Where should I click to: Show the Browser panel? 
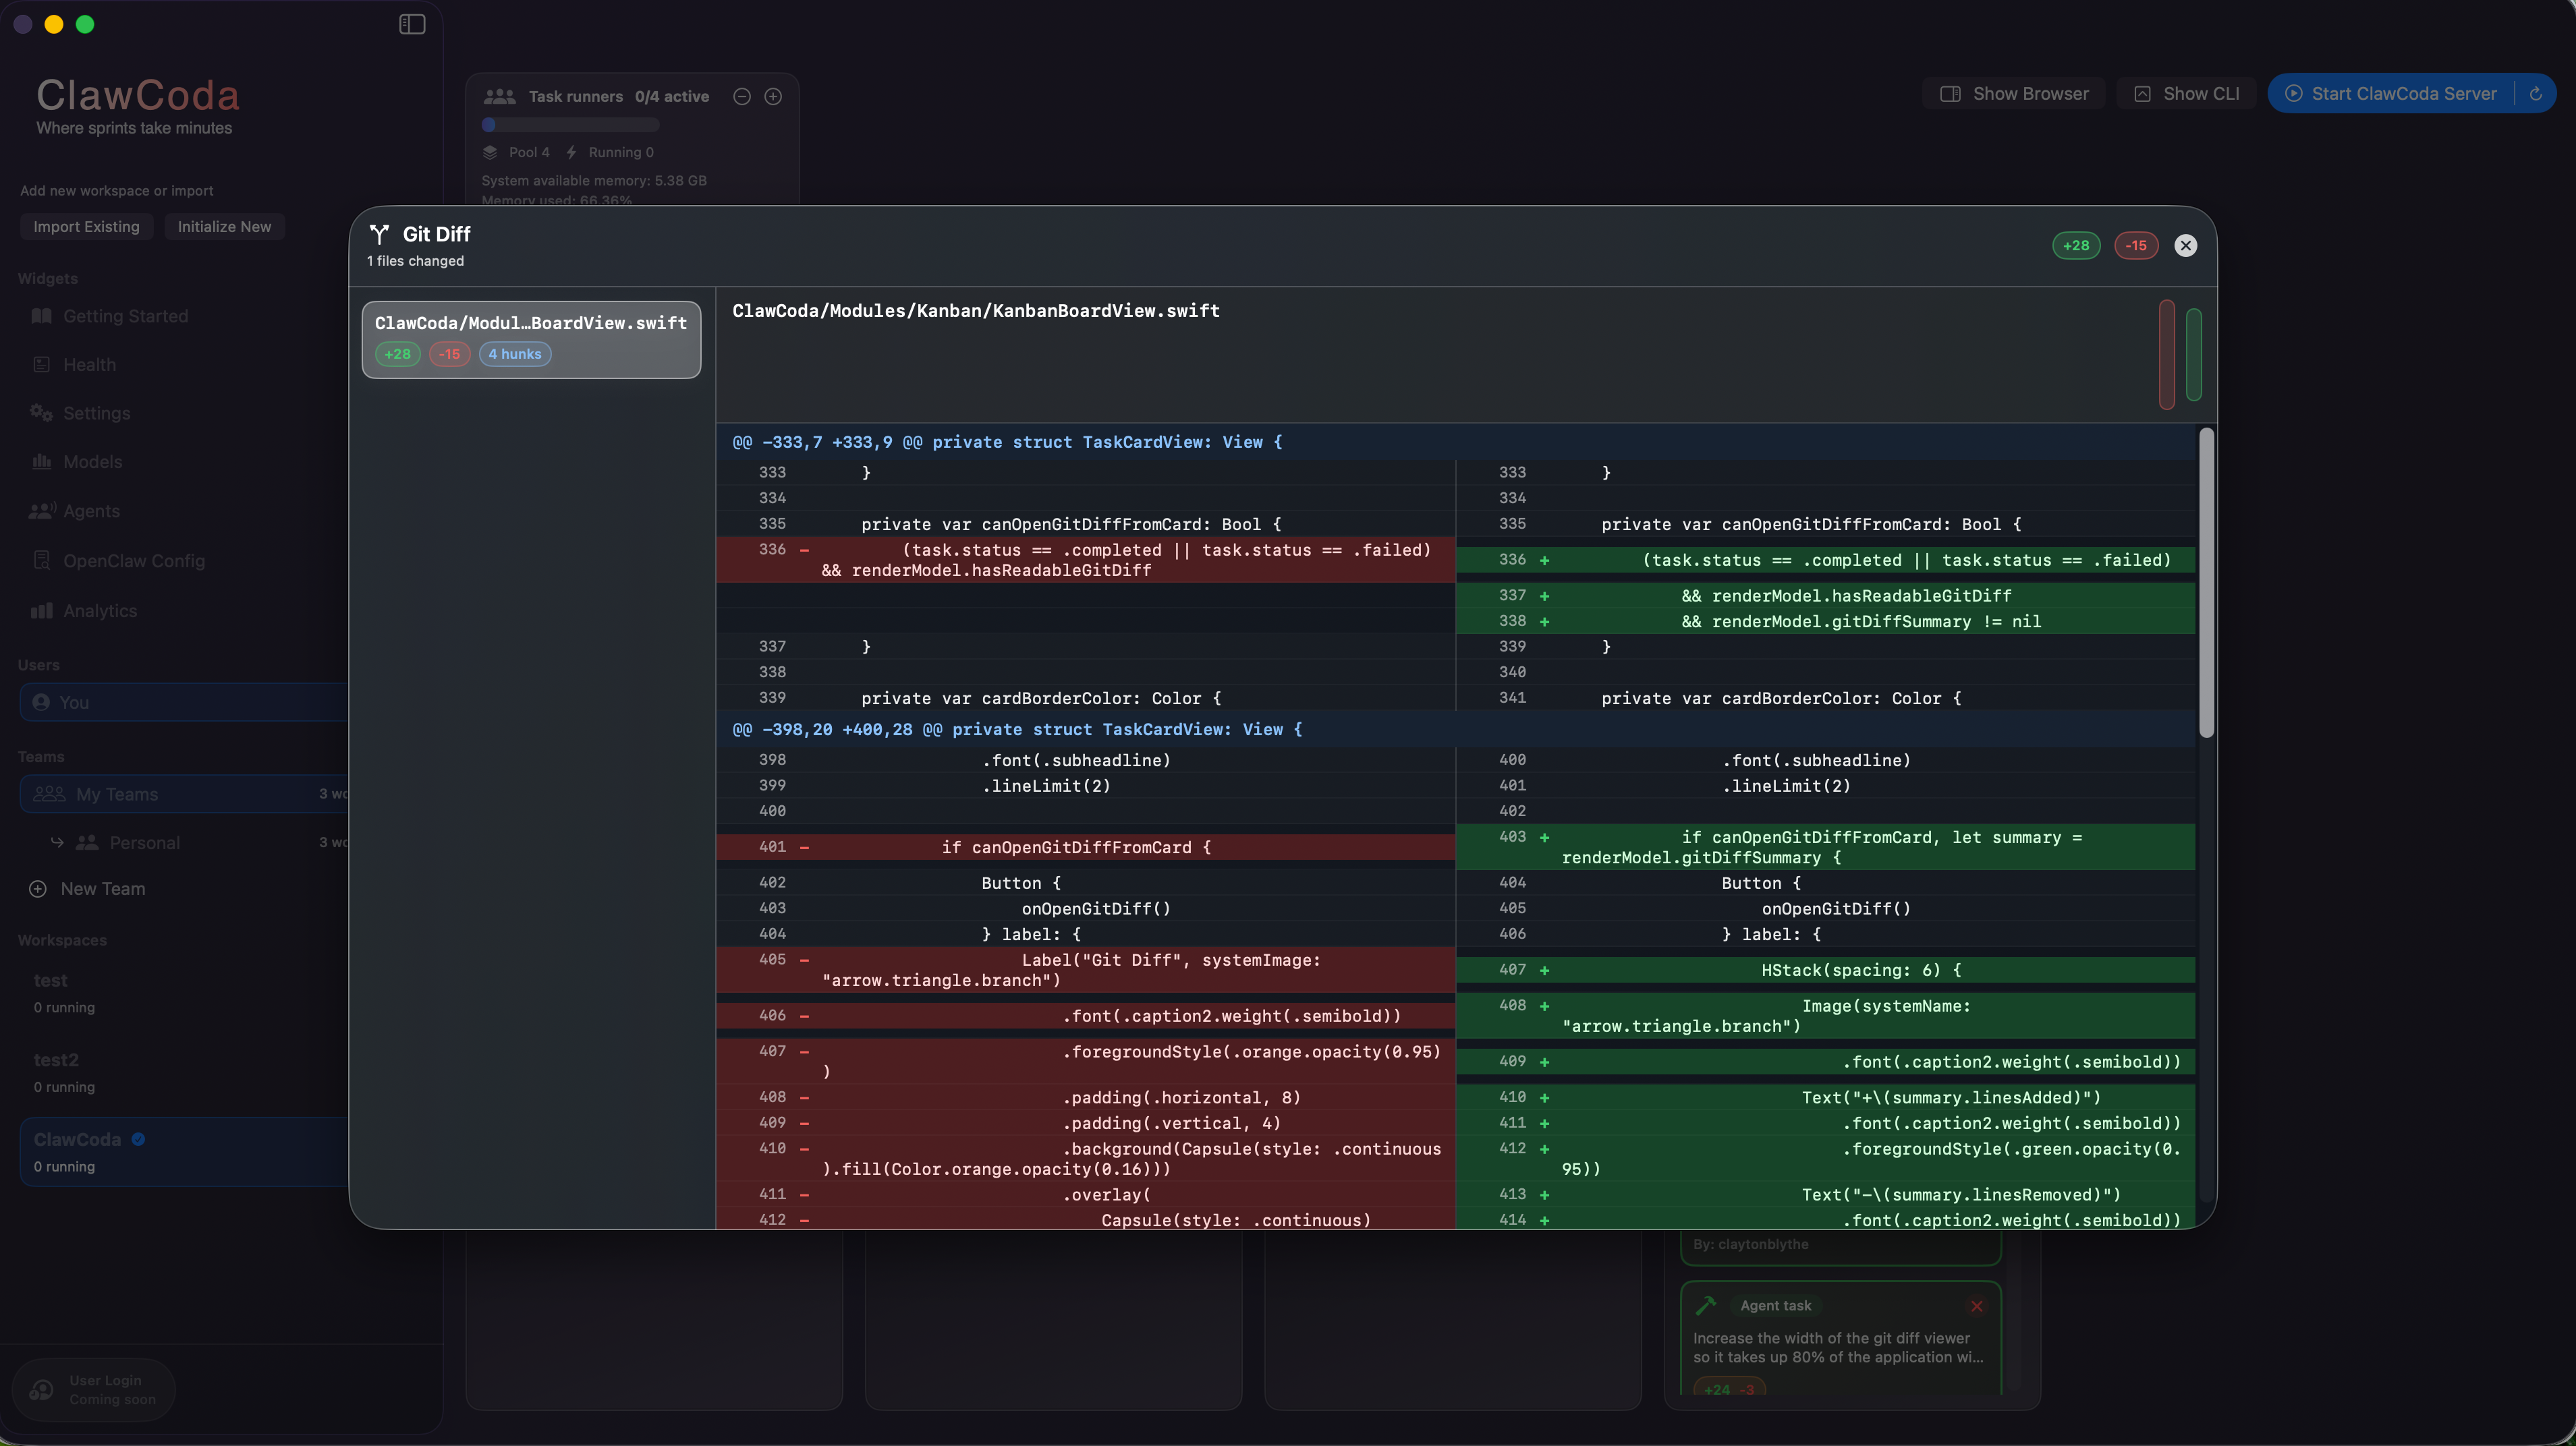2014,94
